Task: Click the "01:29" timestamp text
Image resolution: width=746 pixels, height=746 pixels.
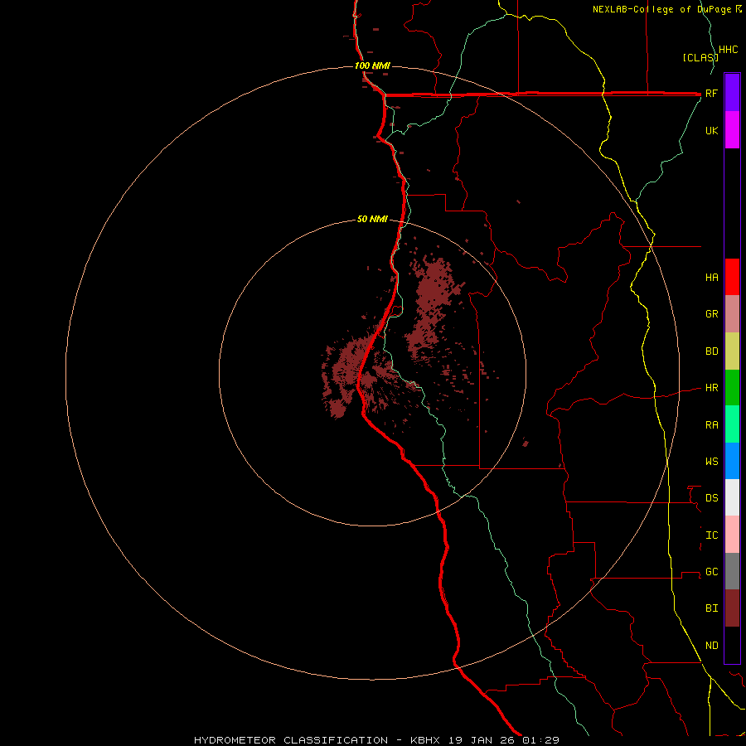Action: (540, 740)
